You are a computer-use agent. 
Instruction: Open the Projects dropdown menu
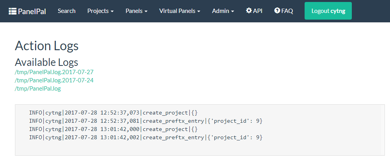pos(100,11)
